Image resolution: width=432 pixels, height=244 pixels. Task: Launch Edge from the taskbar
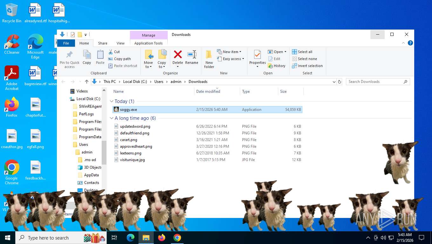tap(131, 238)
